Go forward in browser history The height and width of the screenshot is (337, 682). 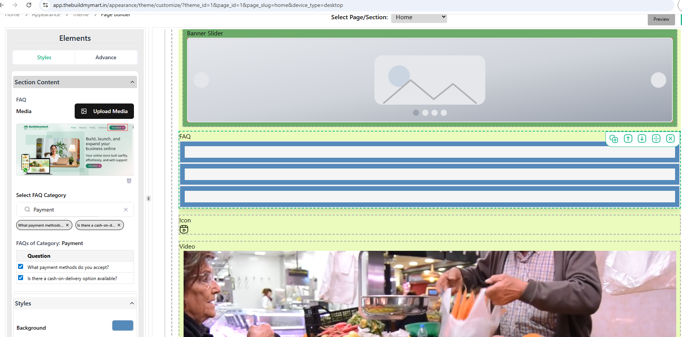pyautogui.click(x=15, y=5)
